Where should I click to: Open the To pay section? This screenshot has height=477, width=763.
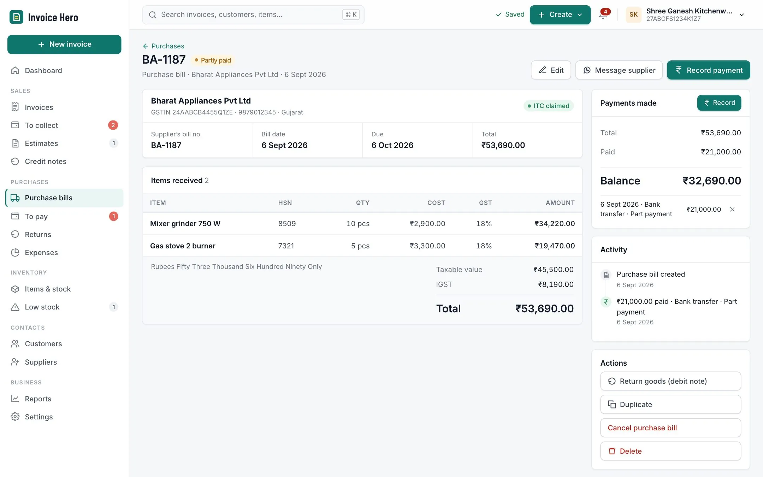point(64,216)
